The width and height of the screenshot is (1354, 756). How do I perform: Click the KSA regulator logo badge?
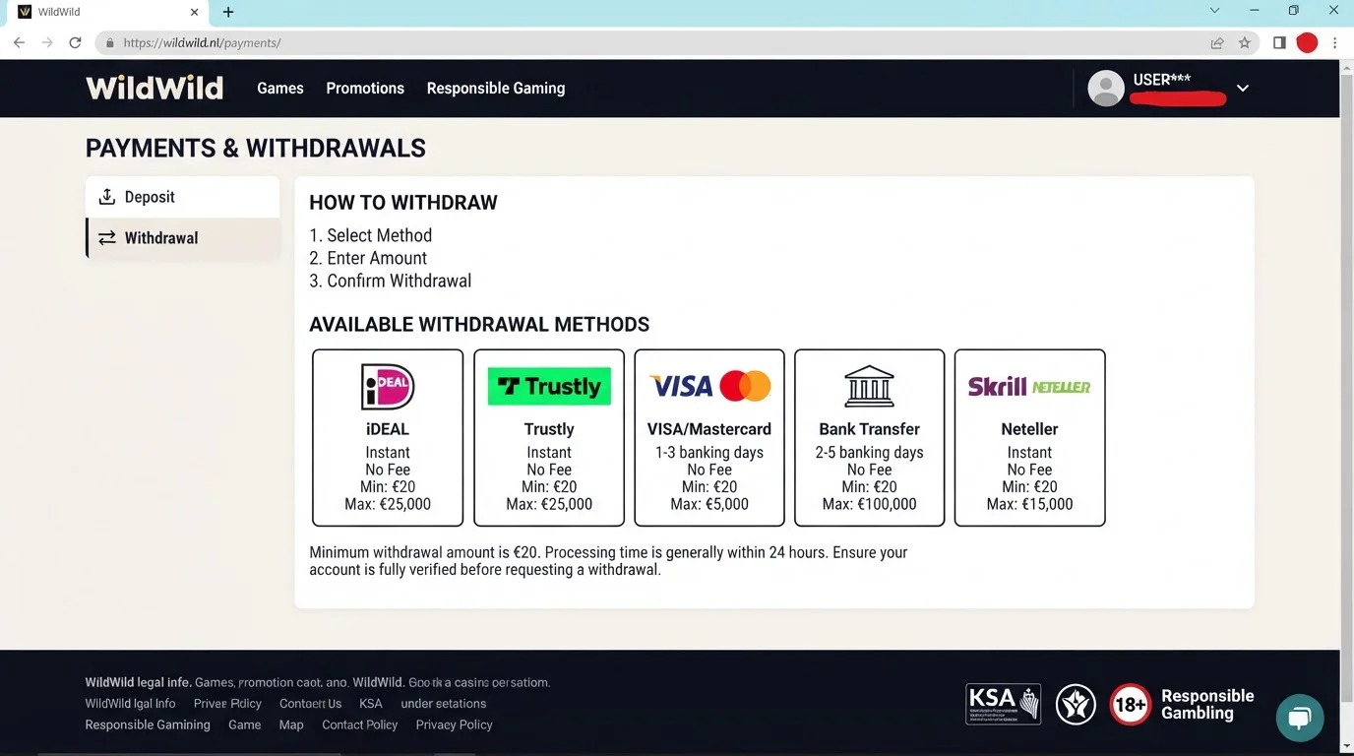click(1004, 705)
